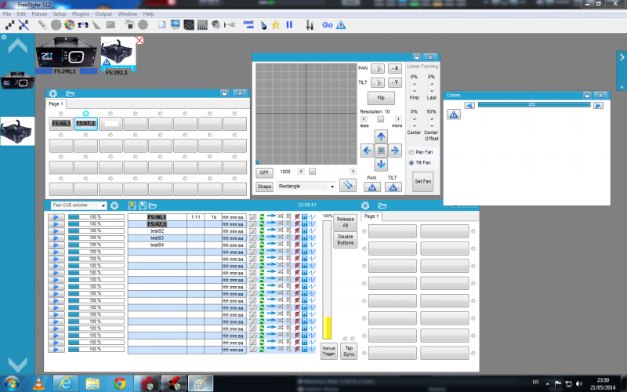Click the Disable Buttons button
The height and width of the screenshot is (392, 627).
coord(345,240)
